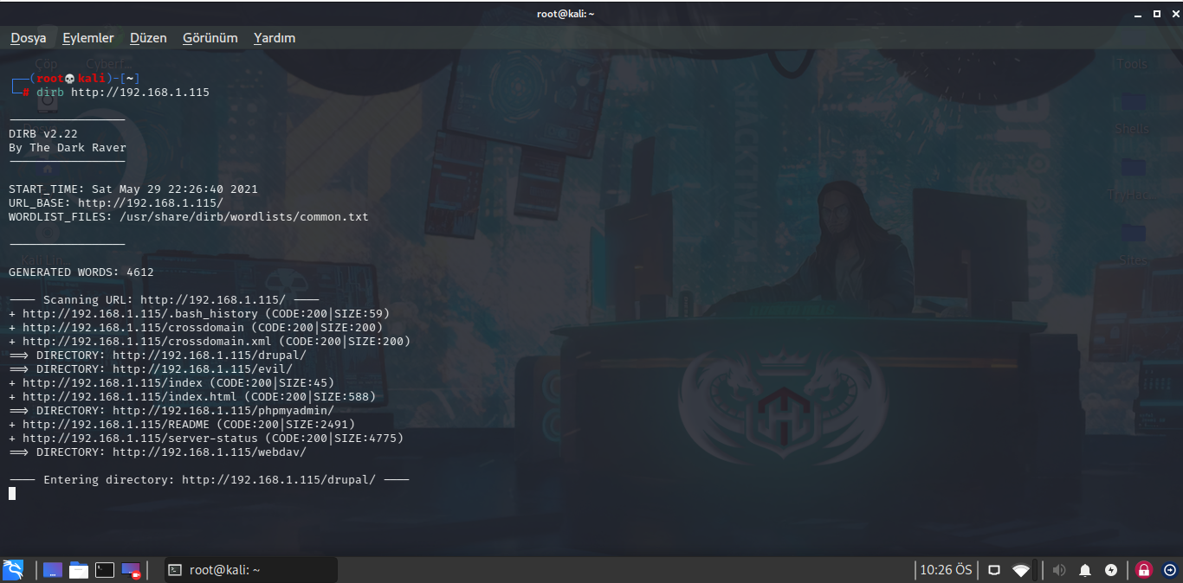Click the index SIZE:45 result line
Screen dimensions: 1183x583
tap(171, 383)
